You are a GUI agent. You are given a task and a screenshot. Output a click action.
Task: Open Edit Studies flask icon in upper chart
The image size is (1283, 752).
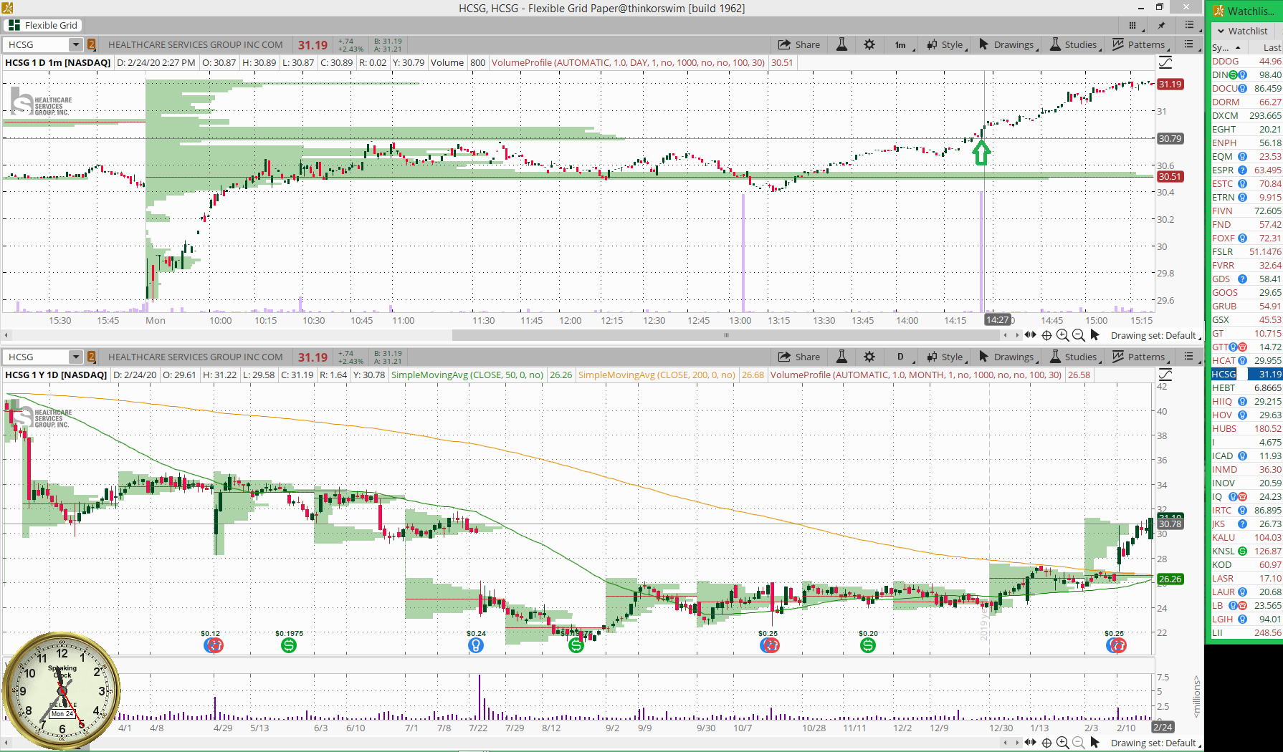841,44
